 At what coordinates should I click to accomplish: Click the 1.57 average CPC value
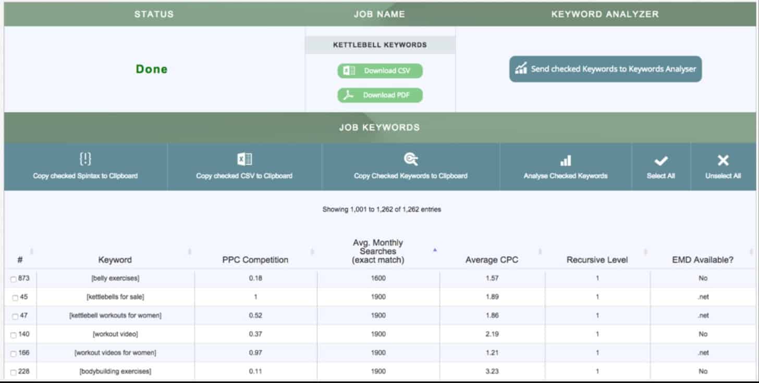pos(492,278)
